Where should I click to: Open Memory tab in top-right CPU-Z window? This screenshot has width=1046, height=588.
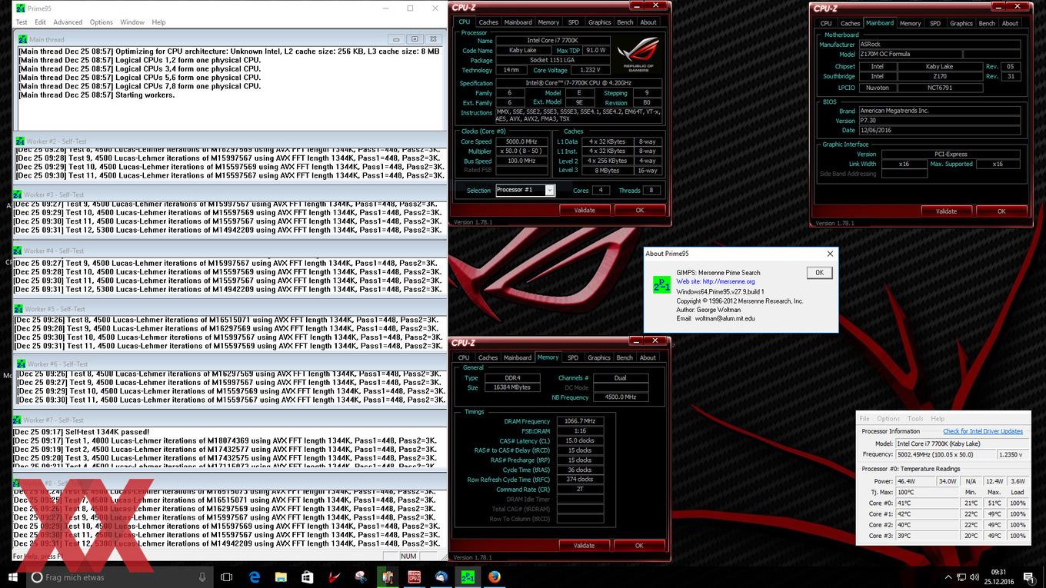tap(910, 23)
